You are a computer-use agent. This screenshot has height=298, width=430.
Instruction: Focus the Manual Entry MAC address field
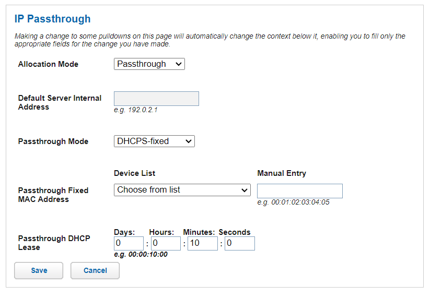tap(299, 191)
